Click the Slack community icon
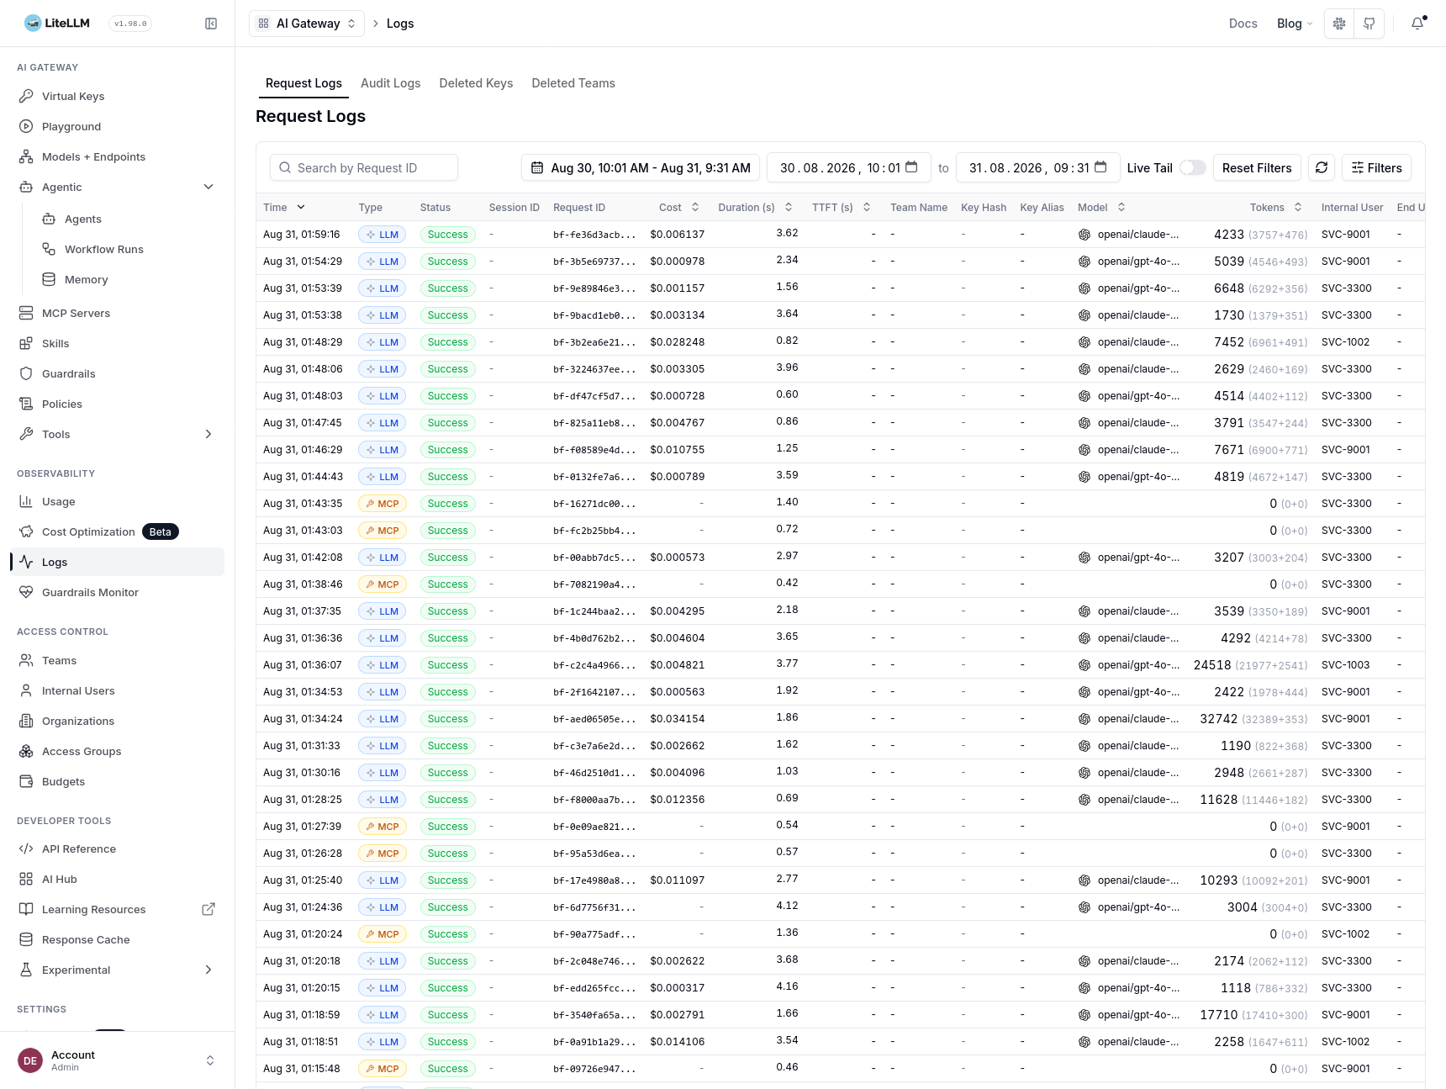1446x1089 pixels. point(1339,24)
